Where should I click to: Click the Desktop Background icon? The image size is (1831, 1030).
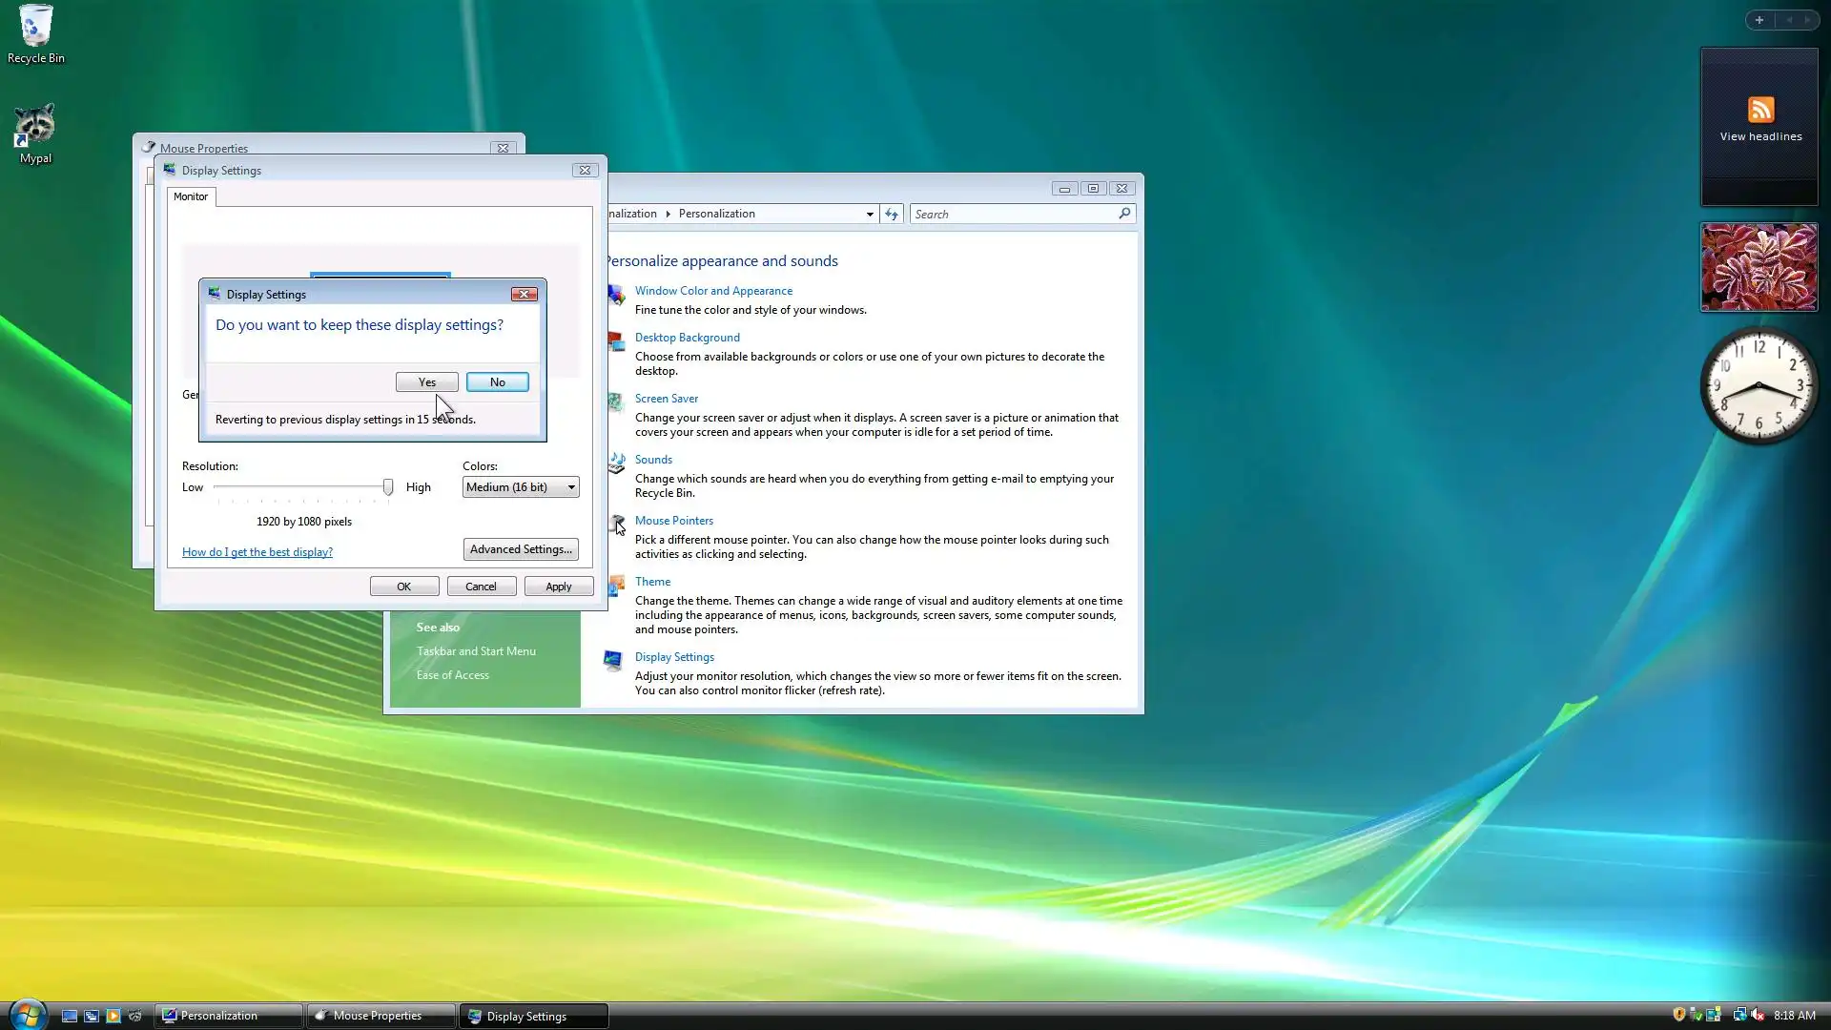tap(616, 341)
